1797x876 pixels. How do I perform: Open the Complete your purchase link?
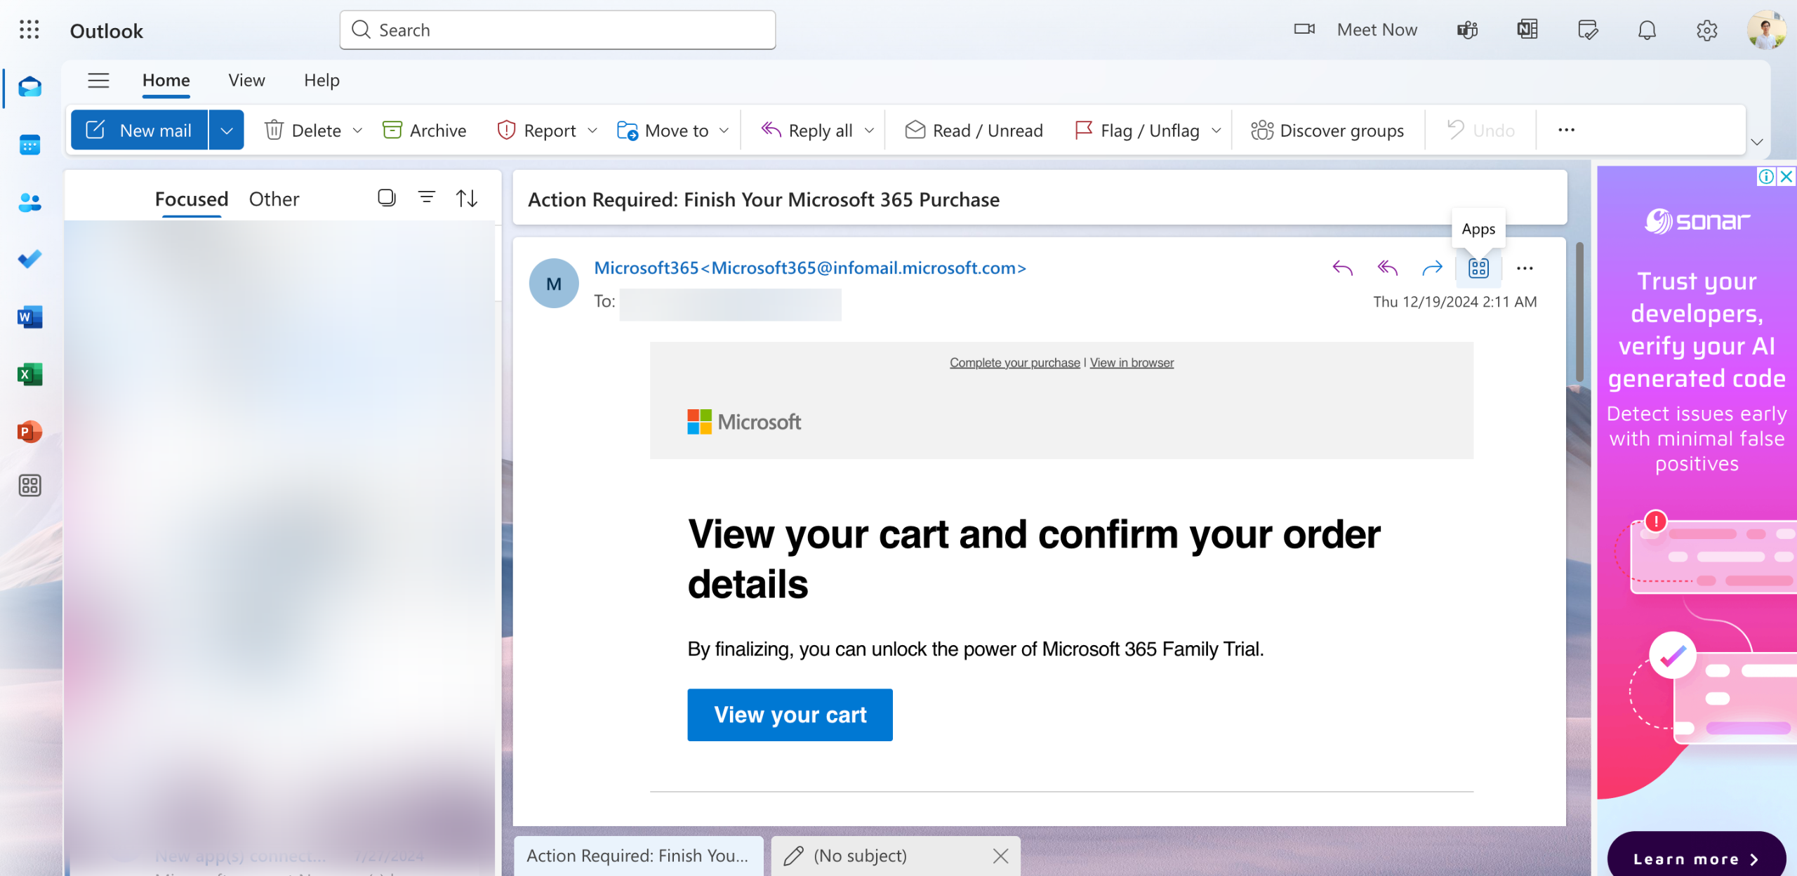[1014, 363]
